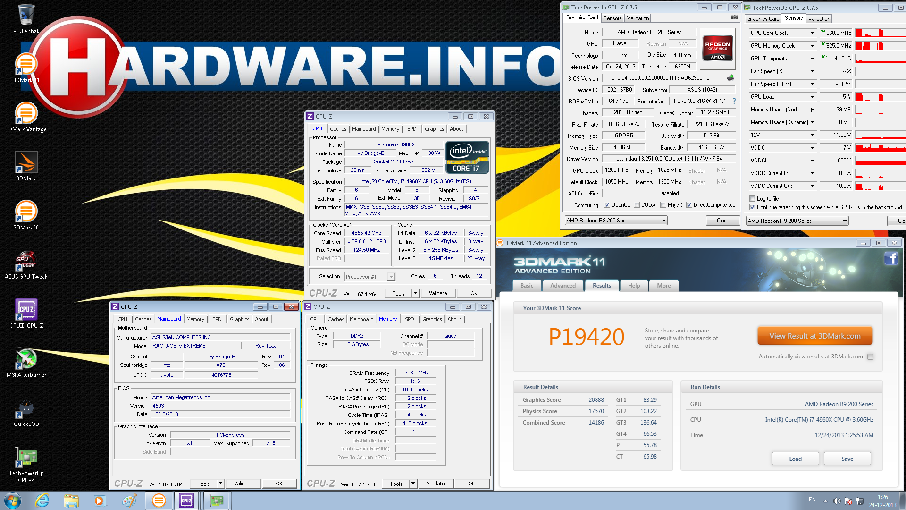Click the GPU Core Clock sensor graph

pos(881,33)
